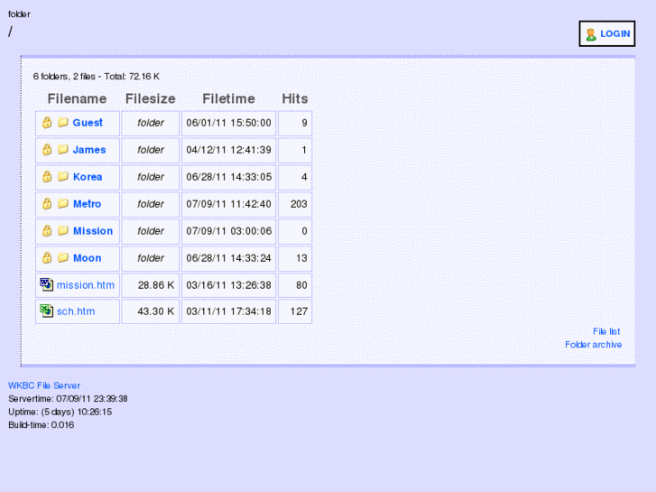Click the filetime 06/01/11 15:50:00

(229, 123)
